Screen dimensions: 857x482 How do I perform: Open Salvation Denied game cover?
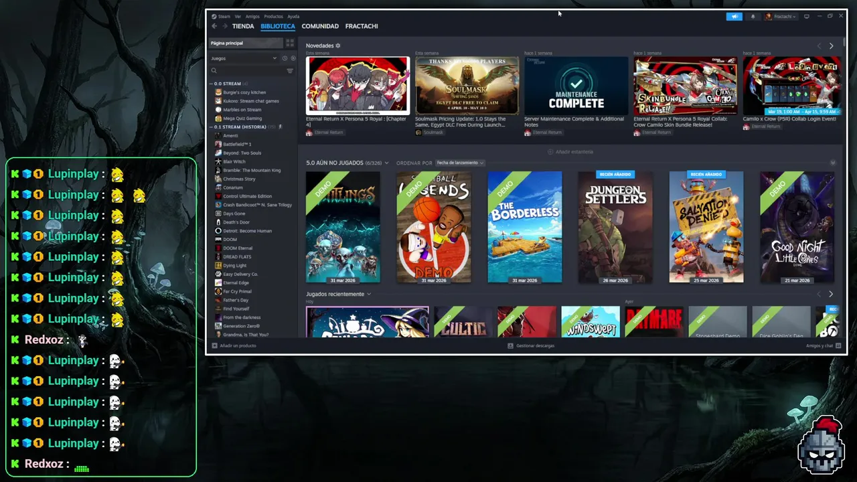click(706, 227)
